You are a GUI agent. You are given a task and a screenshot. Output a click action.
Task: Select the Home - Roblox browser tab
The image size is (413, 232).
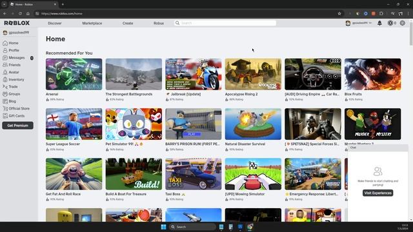tap(33, 5)
